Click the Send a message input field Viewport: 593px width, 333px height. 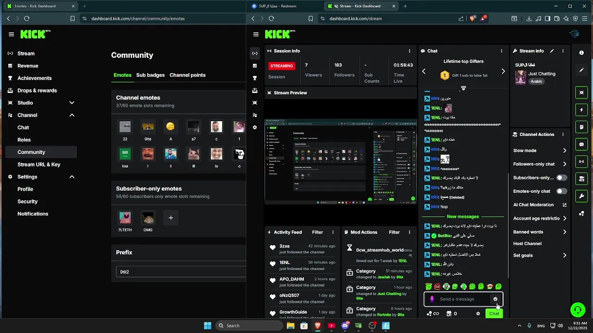click(x=463, y=299)
